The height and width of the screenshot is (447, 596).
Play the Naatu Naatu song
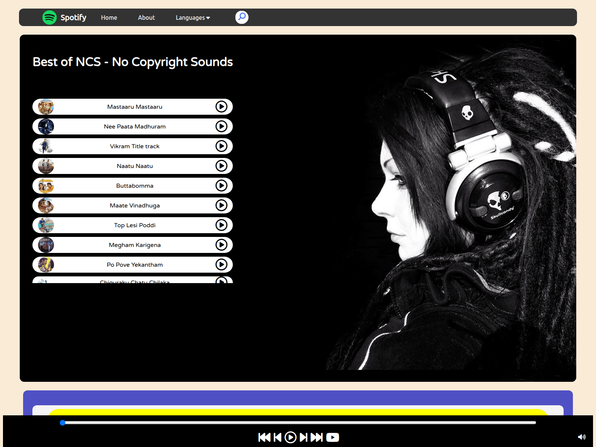(221, 166)
